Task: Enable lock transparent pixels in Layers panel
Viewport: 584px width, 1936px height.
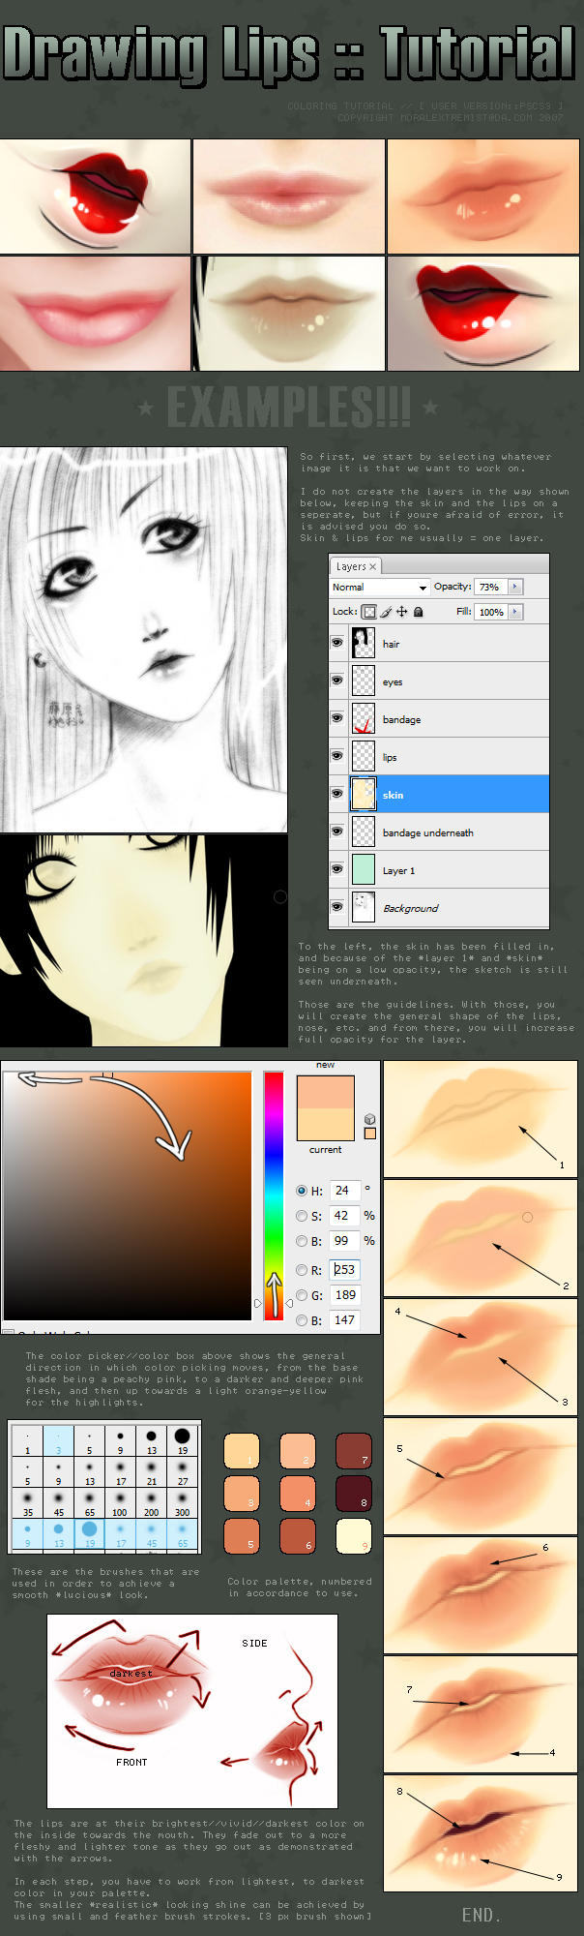Action: click(369, 612)
